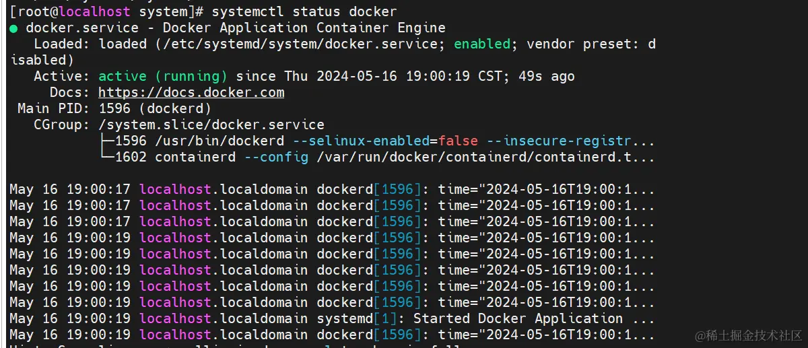Click the green 'enabled' word in Loaded line
808x348 pixels.
tap(482, 44)
